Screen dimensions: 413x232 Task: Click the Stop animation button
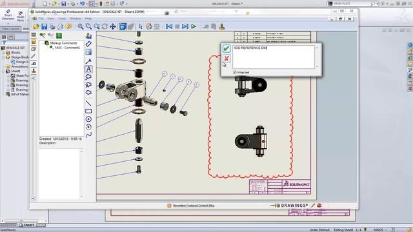(177, 26)
